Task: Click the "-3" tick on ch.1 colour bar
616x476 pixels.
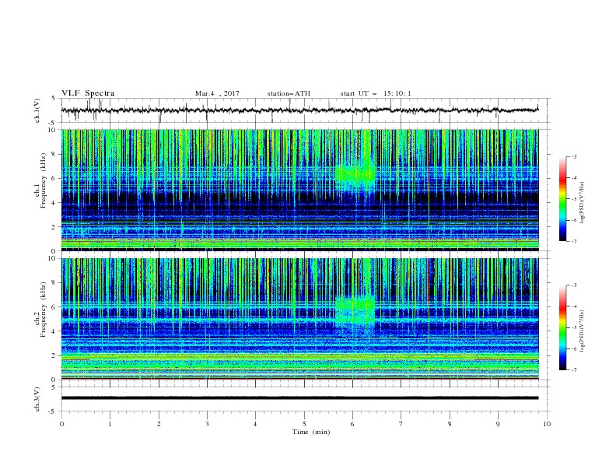Action: click(x=574, y=156)
